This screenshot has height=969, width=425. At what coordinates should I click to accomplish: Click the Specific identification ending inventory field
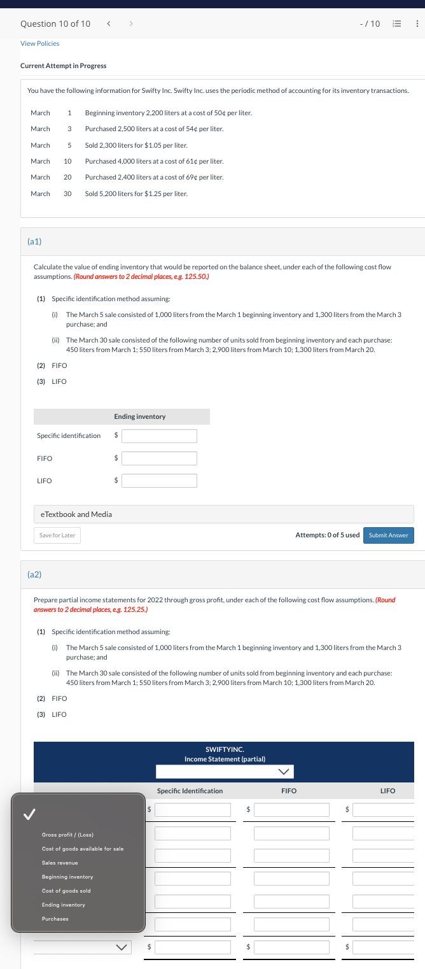click(158, 435)
